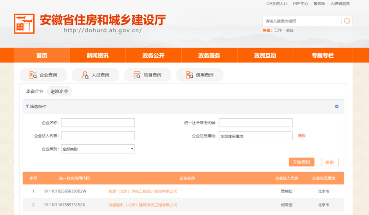
Task: Click hot search keyword 工作
Action: pos(278,30)
